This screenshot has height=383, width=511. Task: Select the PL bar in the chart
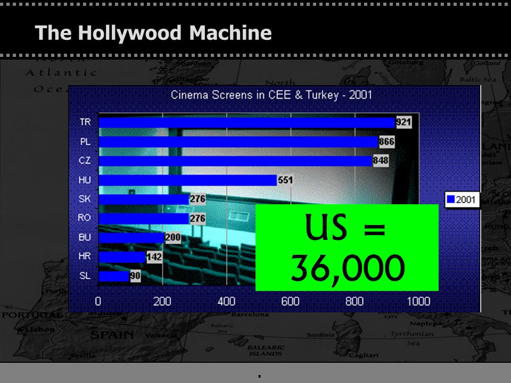point(238,142)
